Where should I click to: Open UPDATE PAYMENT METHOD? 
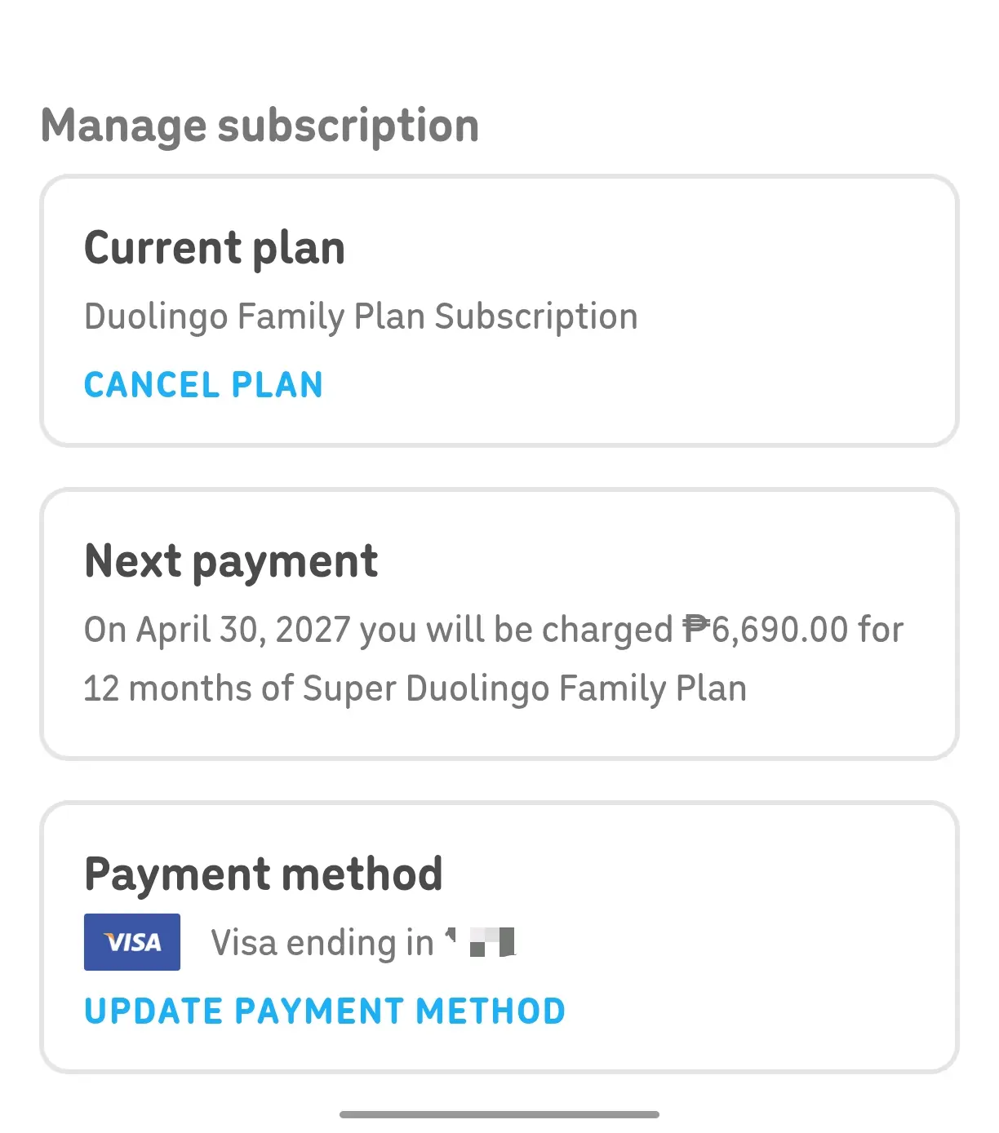[x=325, y=1011]
